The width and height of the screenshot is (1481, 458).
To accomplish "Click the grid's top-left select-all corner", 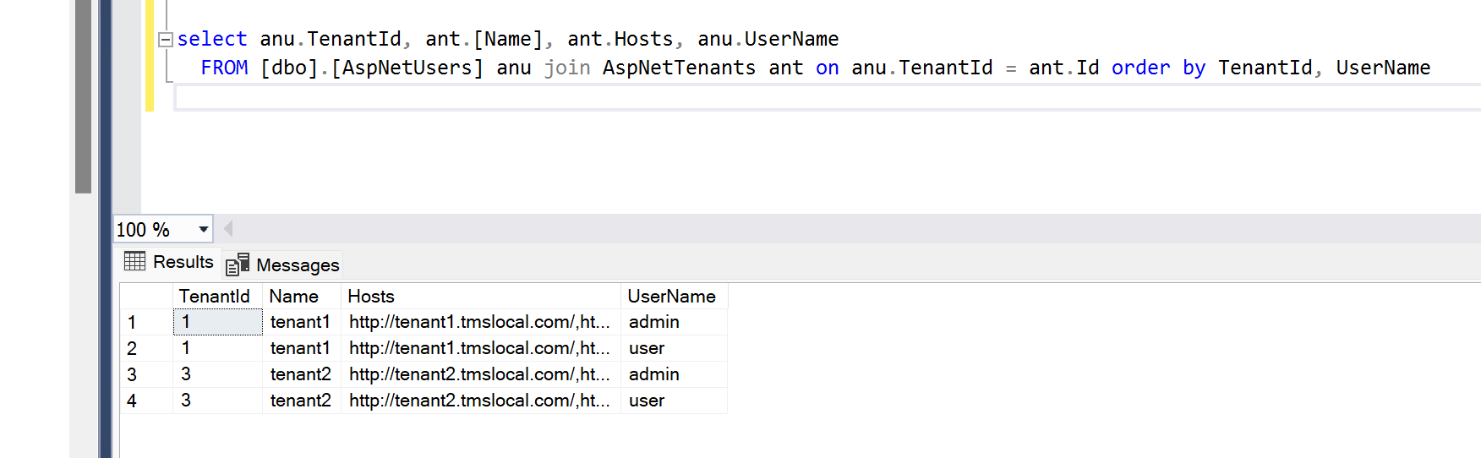I will click(145, 297).
